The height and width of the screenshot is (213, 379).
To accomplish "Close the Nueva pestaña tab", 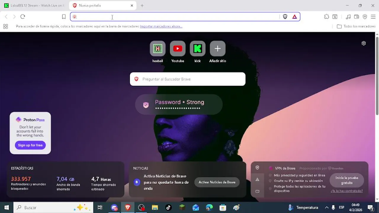I will tap(132, 6).
